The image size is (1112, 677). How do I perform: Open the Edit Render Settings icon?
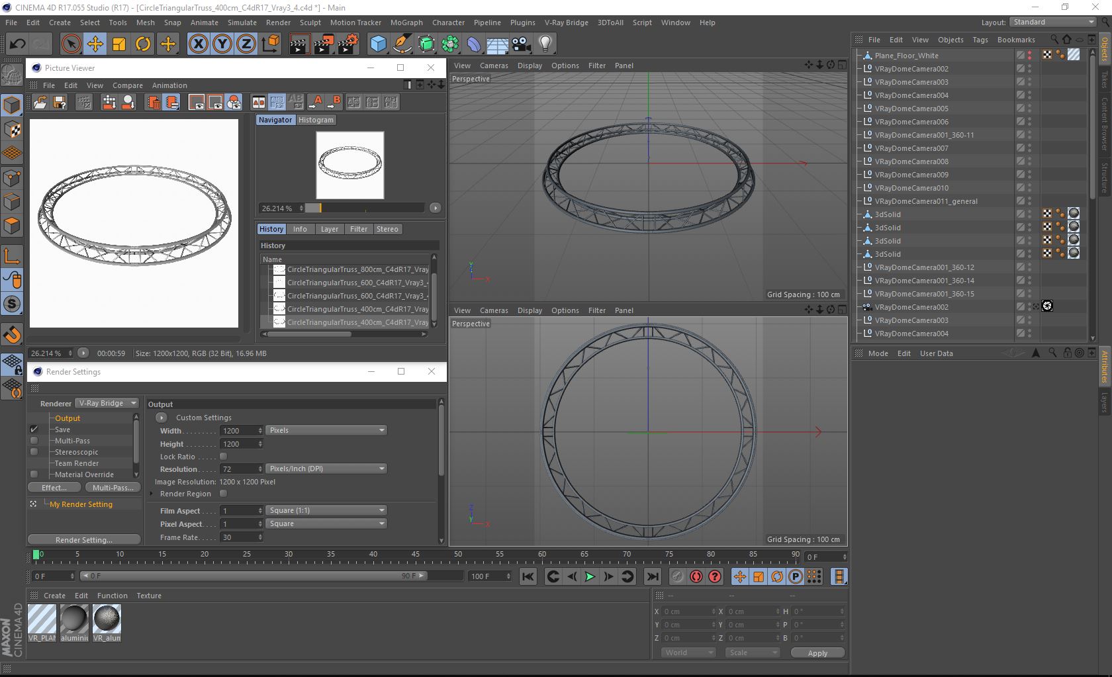point(347,44)
